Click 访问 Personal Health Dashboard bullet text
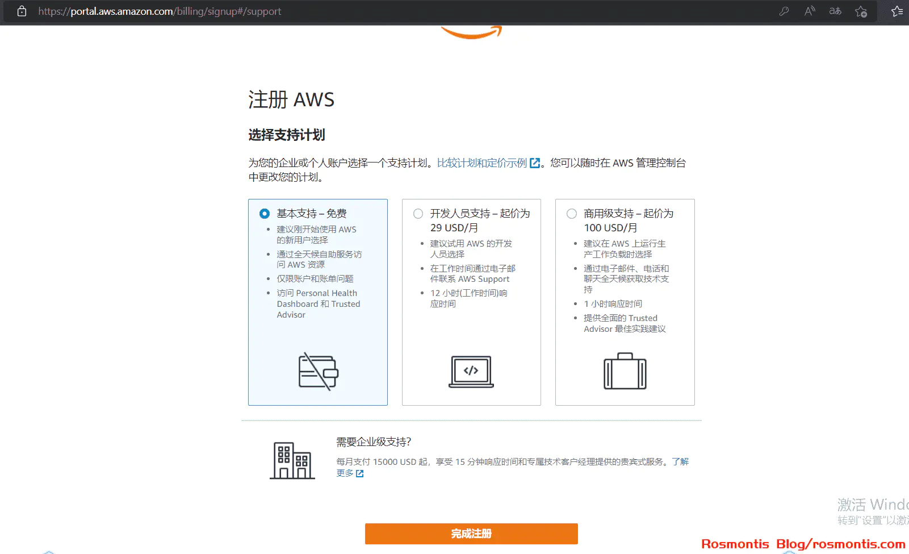This screenshot has width=909, height=554. point(319,304)
